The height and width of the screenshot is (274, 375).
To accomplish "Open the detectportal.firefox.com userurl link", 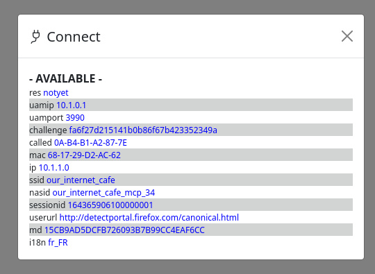I will click(x=149, y=218).
